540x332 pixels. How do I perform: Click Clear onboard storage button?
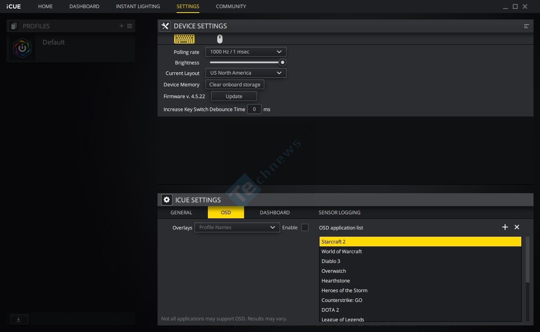[x=235, y=84]
